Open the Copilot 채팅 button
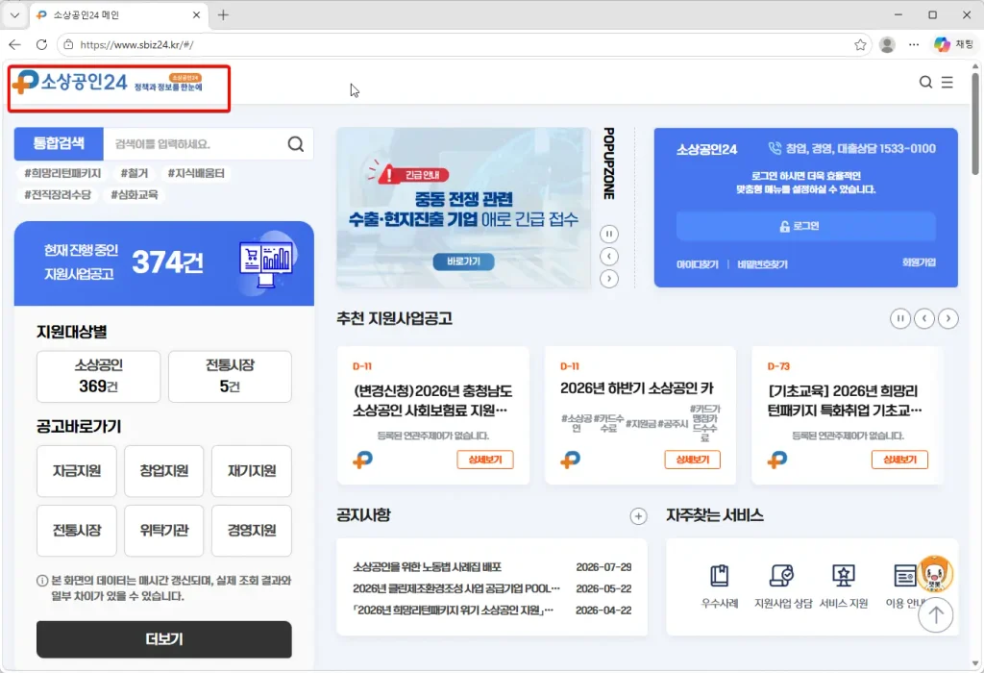This screenshot has height=673, width=984. point(953,44)
